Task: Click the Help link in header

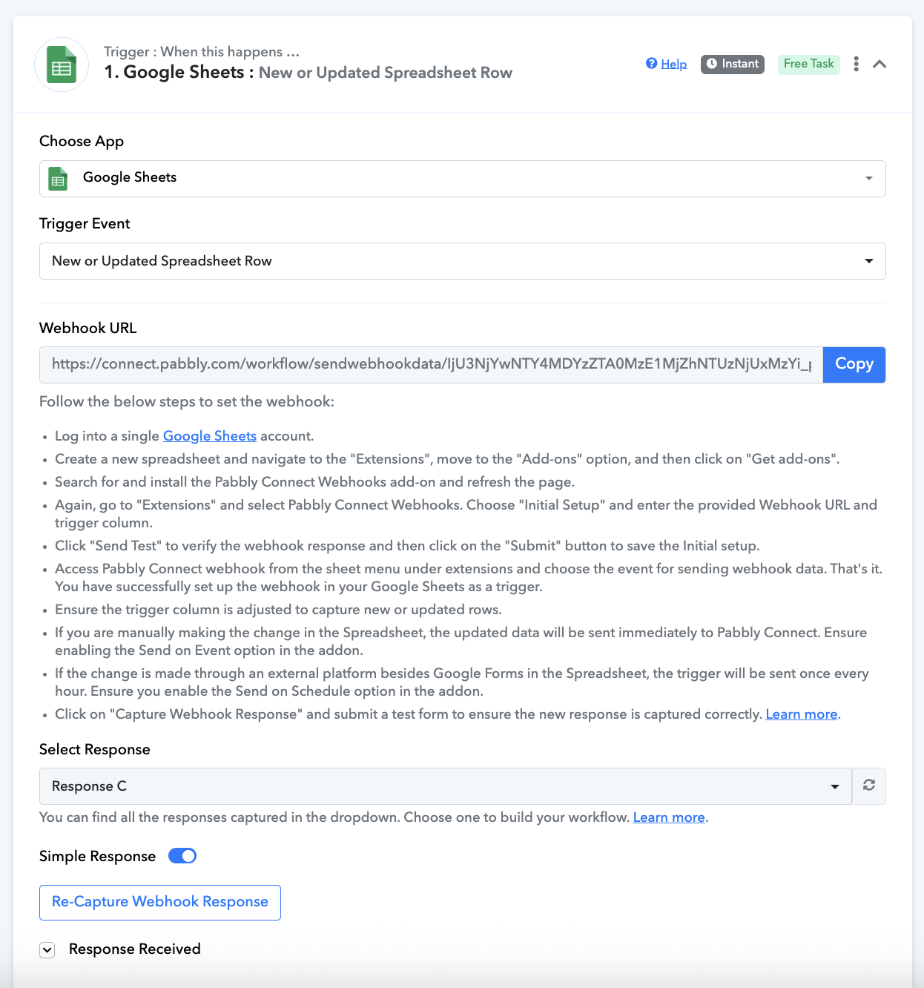Action: coord(673,64)
